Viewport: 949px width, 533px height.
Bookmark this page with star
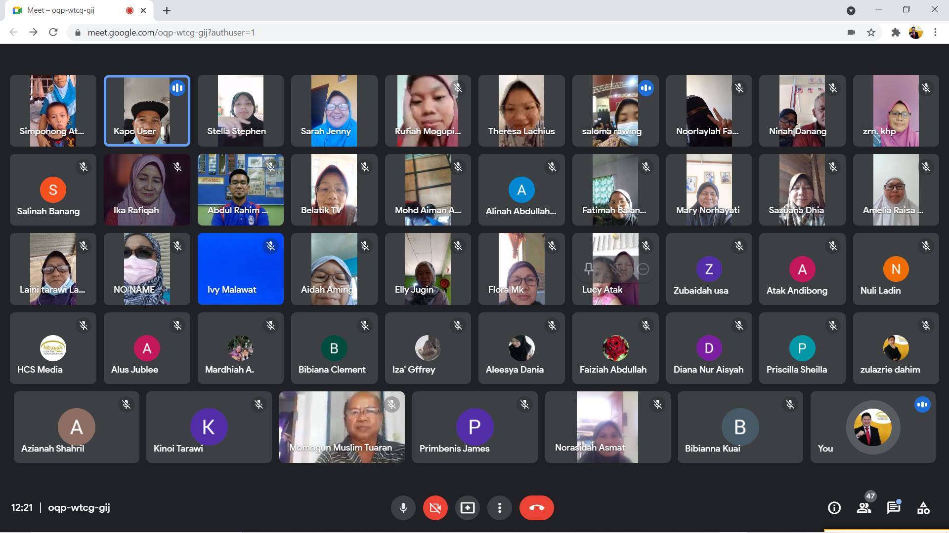pos(871,33)
